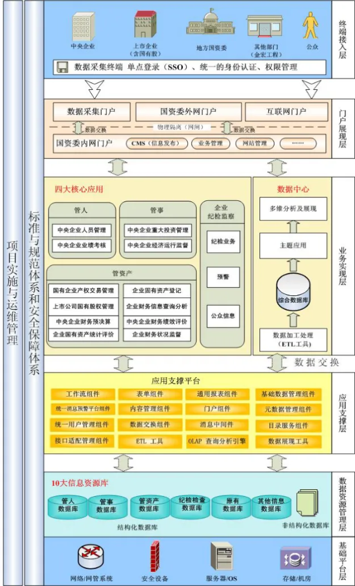Image resolution: width=355 pixels, height=586 pixels.
Task: Click the 非结构化数据库 document stack icon
Action: pos(306,502)
